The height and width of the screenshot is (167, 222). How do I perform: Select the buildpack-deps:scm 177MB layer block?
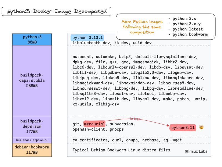click(32, 126)
